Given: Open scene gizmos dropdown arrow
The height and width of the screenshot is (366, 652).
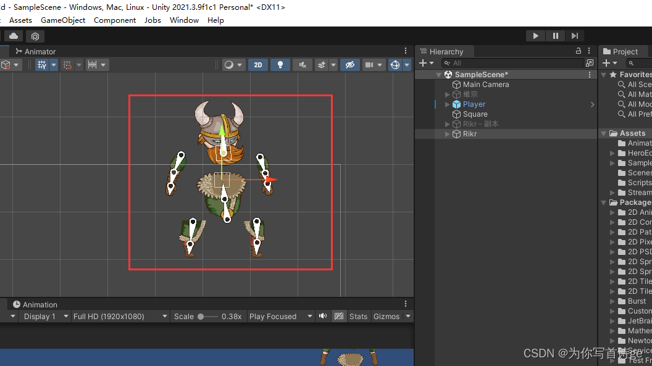Looking at the screenshot, I should point(407,65).
